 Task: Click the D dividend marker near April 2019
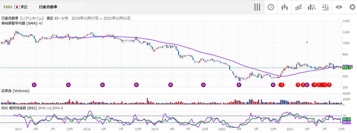click(171, 84)
